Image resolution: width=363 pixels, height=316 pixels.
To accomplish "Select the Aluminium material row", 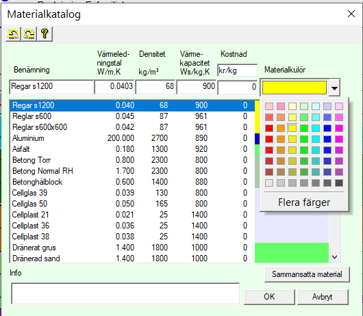I will point(132,138).
